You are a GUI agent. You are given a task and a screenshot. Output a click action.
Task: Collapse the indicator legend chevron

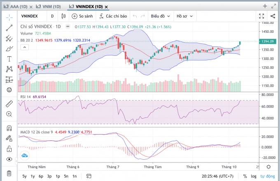(x=25, y=47)
